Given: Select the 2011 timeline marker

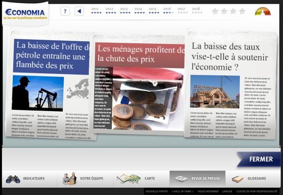Looking at the screenshot, I should click(x=96, y=11).
